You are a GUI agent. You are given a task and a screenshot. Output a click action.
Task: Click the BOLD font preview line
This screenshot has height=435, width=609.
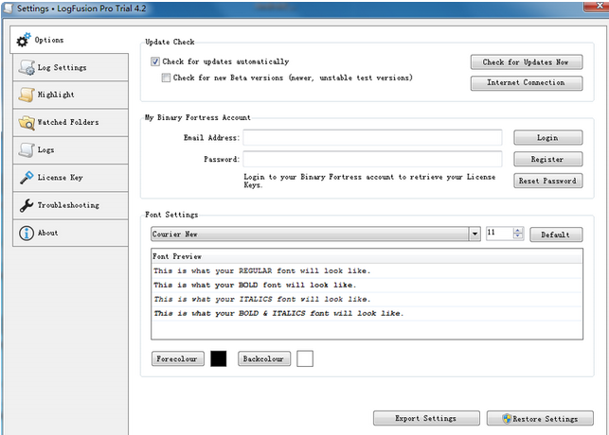pos(367,285)
